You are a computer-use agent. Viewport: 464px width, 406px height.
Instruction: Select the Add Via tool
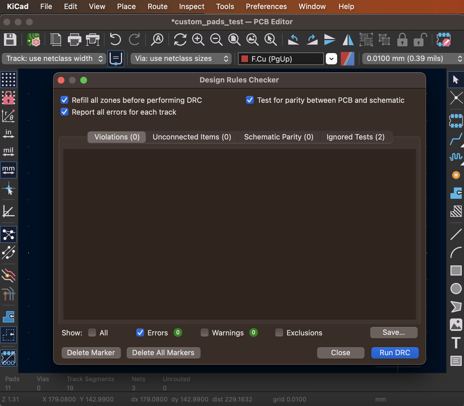point(456,175)
